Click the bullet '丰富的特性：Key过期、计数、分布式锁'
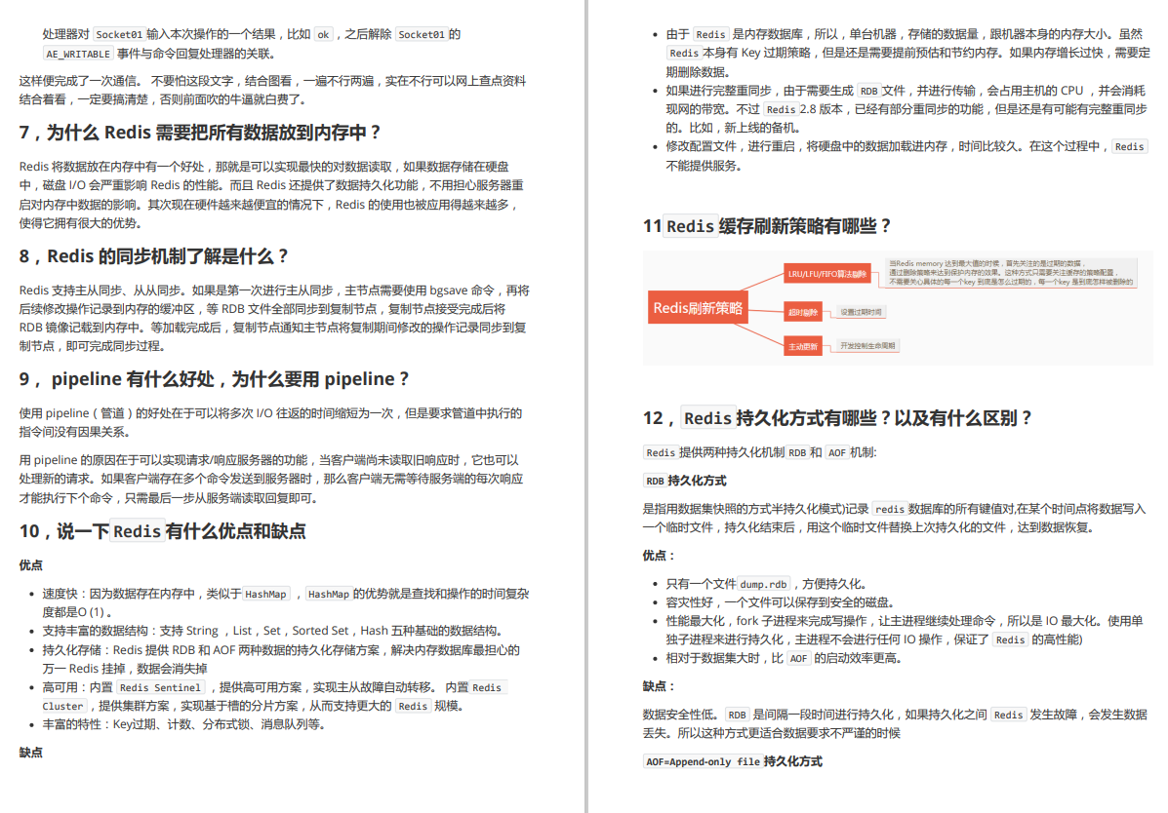 coord(184,724)
